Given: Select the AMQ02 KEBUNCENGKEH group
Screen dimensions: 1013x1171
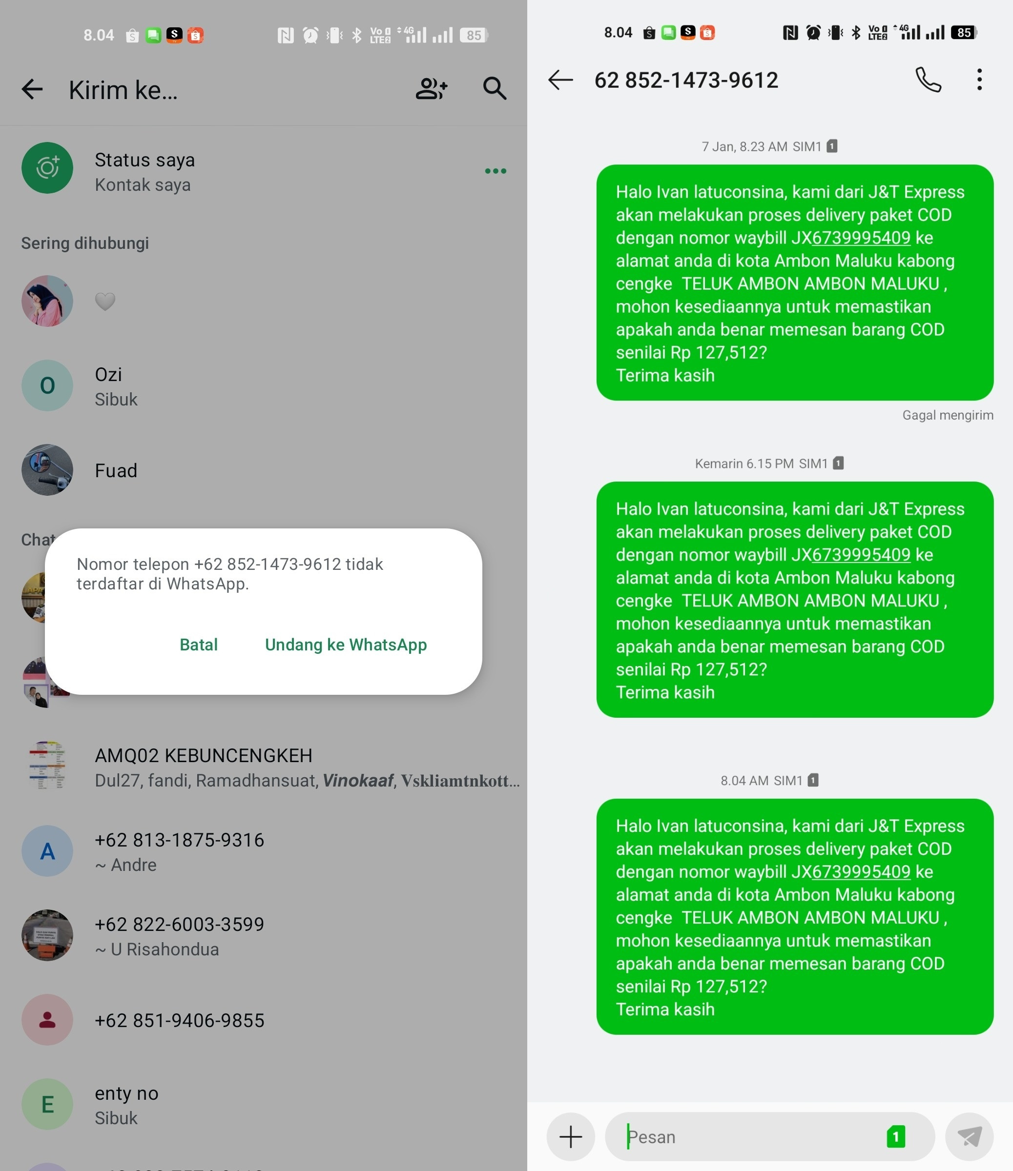Looking at the screenshot, I should 264,767.
